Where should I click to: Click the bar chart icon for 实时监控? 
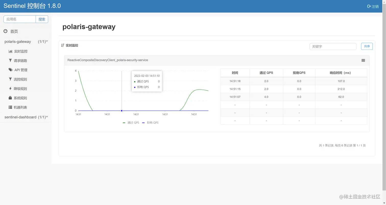(10, 51)
